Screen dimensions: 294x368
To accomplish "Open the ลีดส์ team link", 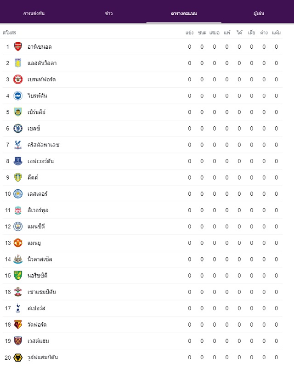I will (33, 177).
